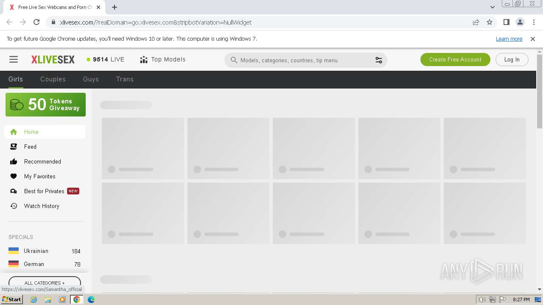Open the search filter sliders icon
Screen dimensions: 543x305
[379, 60]
